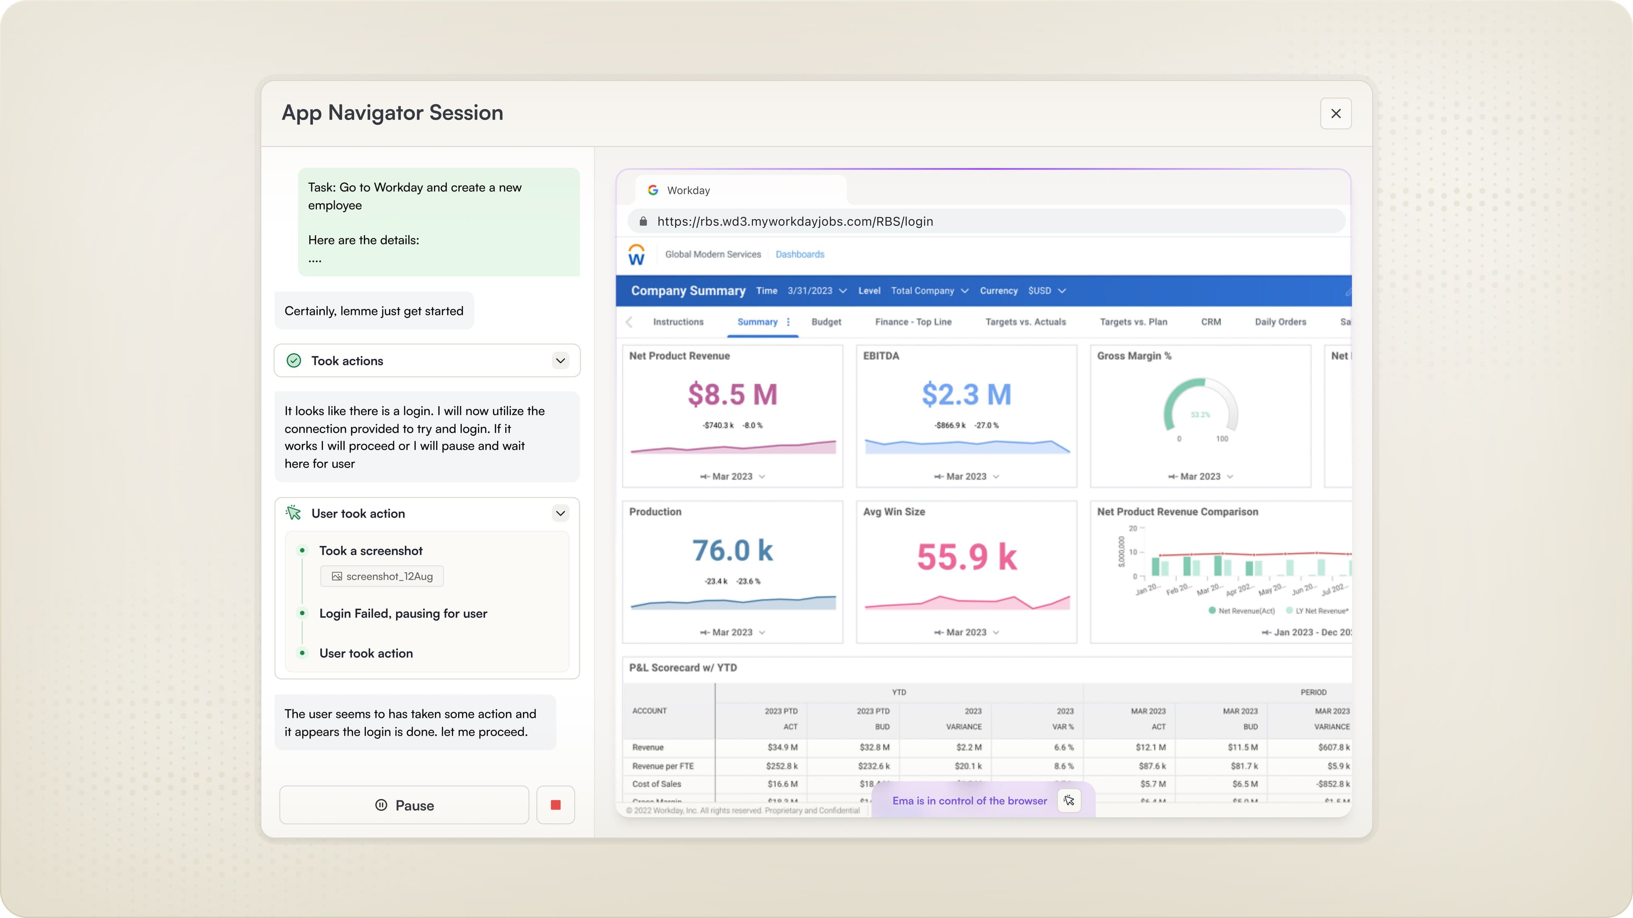Image resolution: width=1633 pixels, height=918 pixels.
Task: Click the $8.5 M Net Product Revenue value
Action: coord(732,394)
